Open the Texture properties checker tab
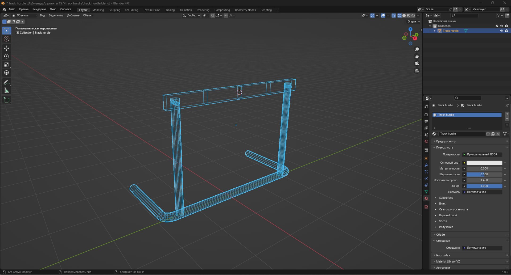 (426, 207)
